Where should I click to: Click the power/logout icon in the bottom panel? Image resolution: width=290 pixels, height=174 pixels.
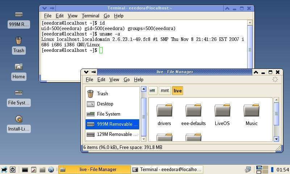click(x=13, y=169)
